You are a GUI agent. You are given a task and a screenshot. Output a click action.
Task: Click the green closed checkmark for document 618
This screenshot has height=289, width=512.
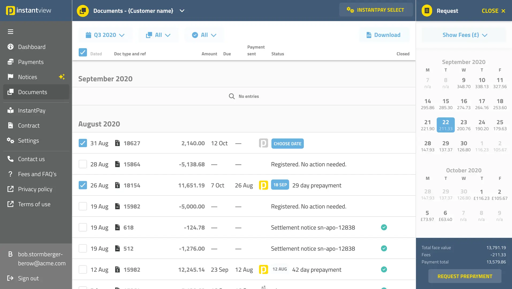point(384,227)
